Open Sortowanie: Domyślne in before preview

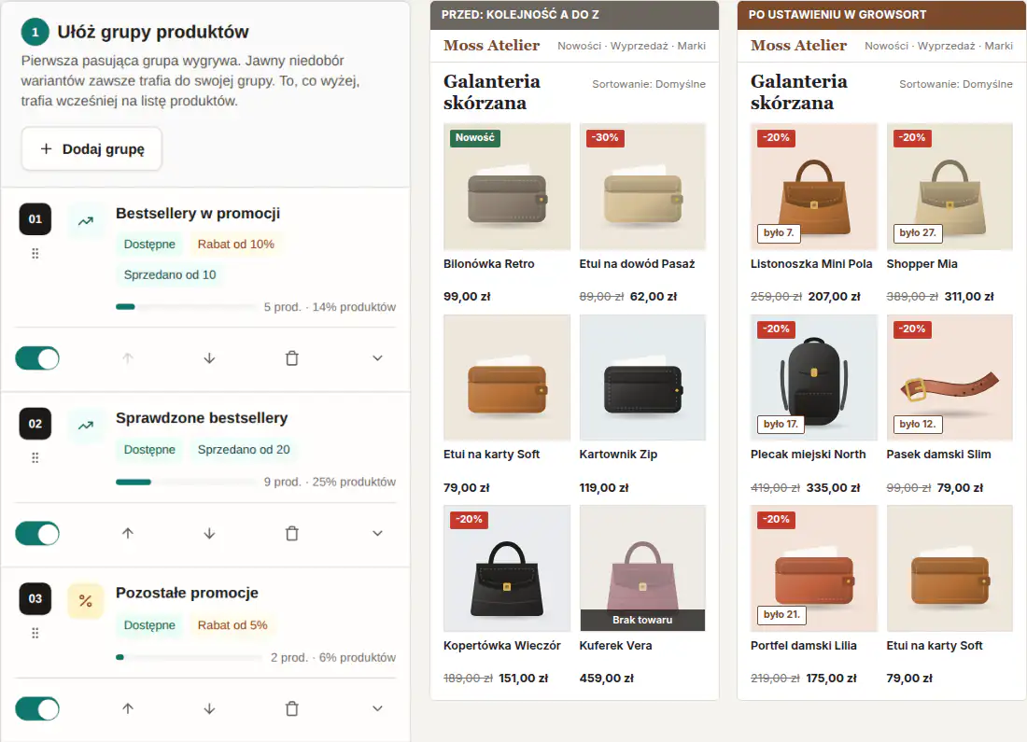pyautogui.click(x=649, y=84)
